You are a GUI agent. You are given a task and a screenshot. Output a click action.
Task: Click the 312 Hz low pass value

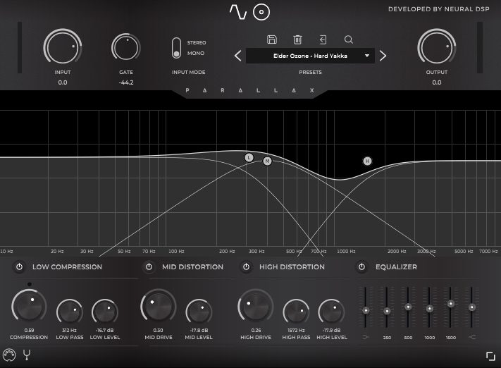click(x=69, y=330)
